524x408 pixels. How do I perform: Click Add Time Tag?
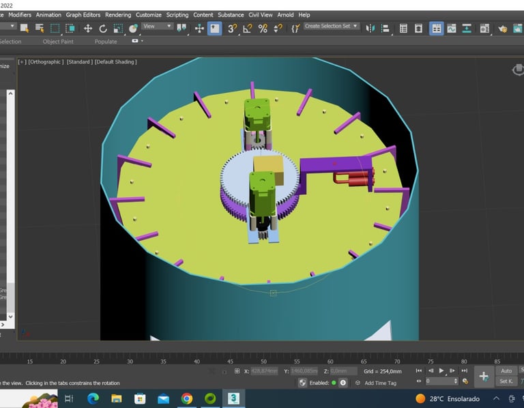pyautogui.click(x=379, y=383)
